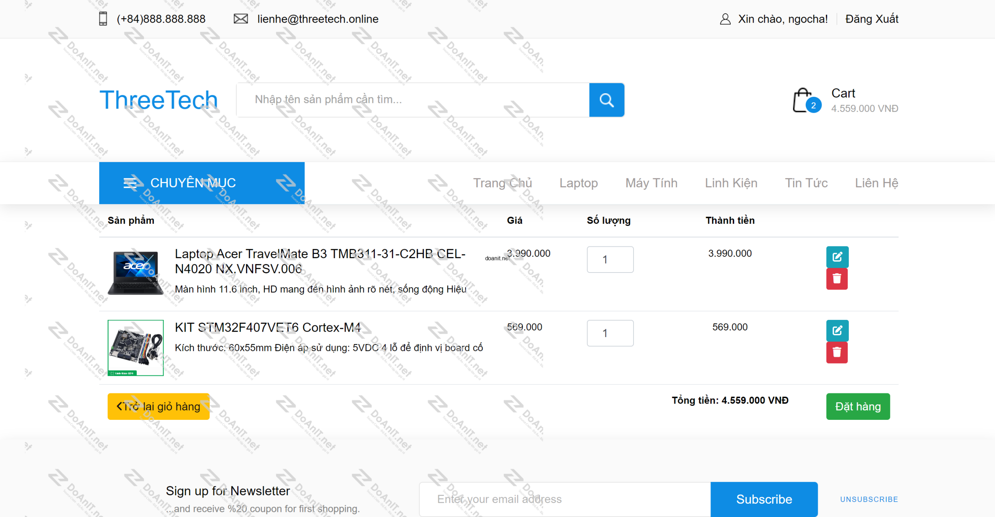The height and width of the screenshot is (517, 995).
Task: Open the Tin Tức menu item
Action: pos(806,183)
